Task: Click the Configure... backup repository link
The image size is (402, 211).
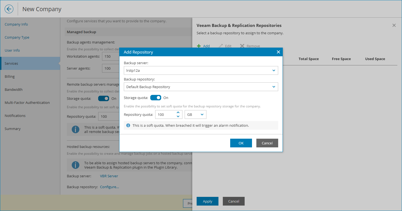Action: [109, 187]
